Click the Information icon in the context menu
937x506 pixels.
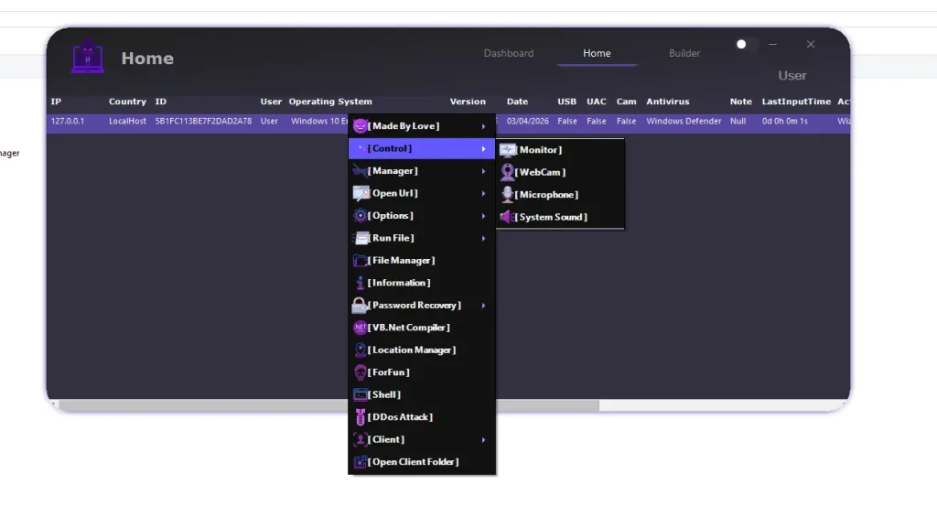point(361,283)
